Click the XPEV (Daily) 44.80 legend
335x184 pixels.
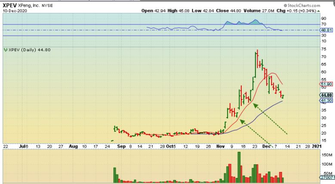point(29,50)
